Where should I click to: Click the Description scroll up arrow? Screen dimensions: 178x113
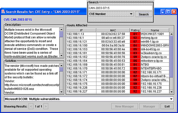(x=61, y=30)
